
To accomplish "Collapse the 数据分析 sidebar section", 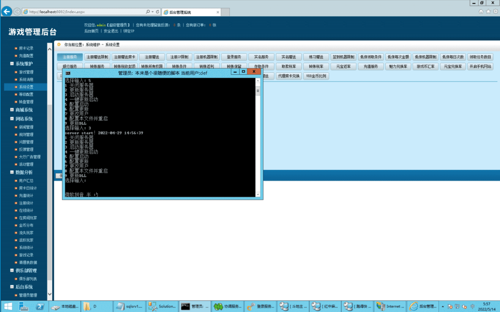I will [12, 172].
